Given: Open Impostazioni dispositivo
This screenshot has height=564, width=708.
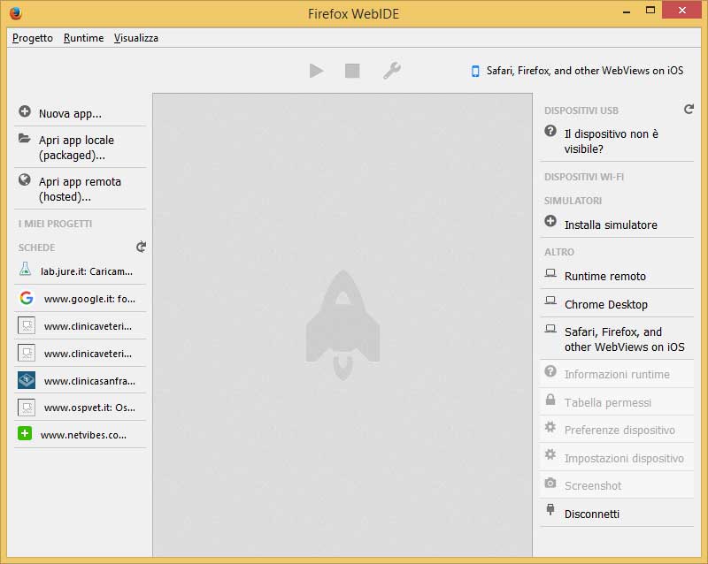Looking at the screenshot, I should [x=617, y=458].
